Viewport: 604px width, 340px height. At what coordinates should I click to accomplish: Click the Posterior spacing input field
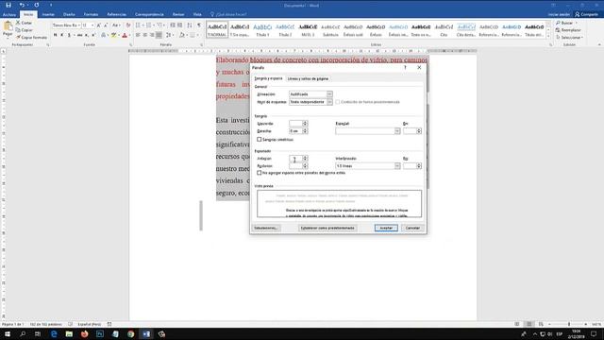295,166
